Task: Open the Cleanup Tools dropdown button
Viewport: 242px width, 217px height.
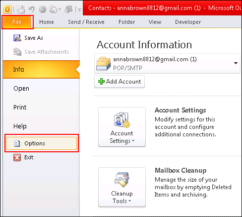Action: click(122, 187)
